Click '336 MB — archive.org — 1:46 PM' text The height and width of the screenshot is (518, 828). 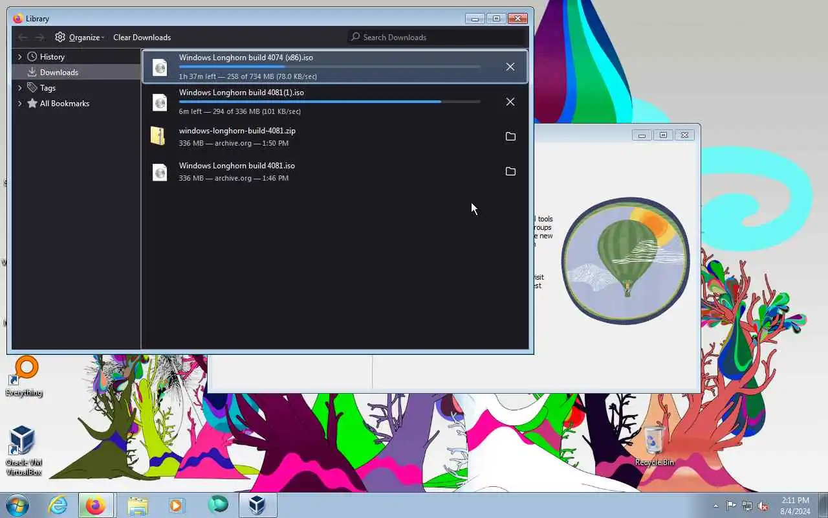click(x=234, y=178)
